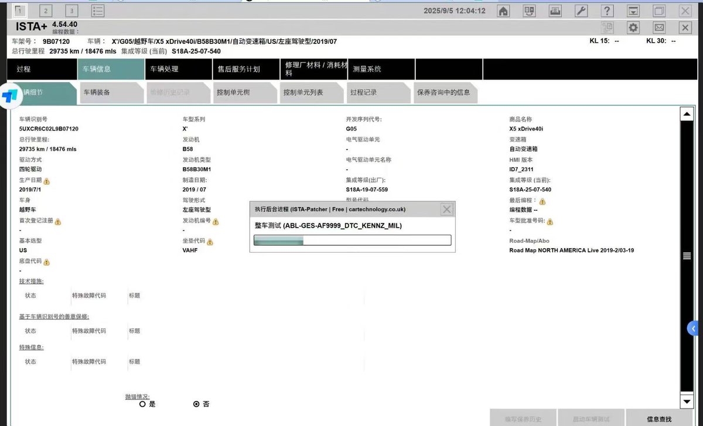
Task: Click the greyed copy documents icon
Action: coord(607,28)
